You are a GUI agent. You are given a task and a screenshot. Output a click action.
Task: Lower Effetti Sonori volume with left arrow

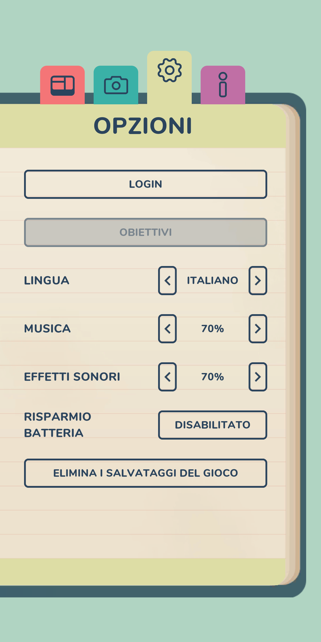167,377
